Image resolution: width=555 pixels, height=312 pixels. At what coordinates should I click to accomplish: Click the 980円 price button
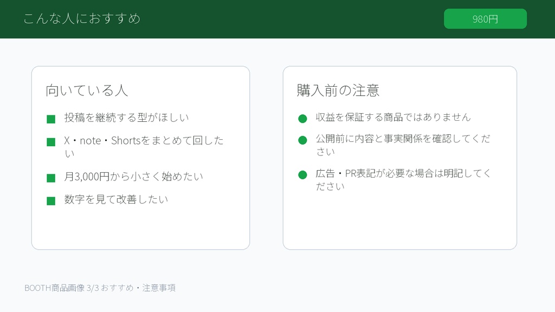(485, 19)
